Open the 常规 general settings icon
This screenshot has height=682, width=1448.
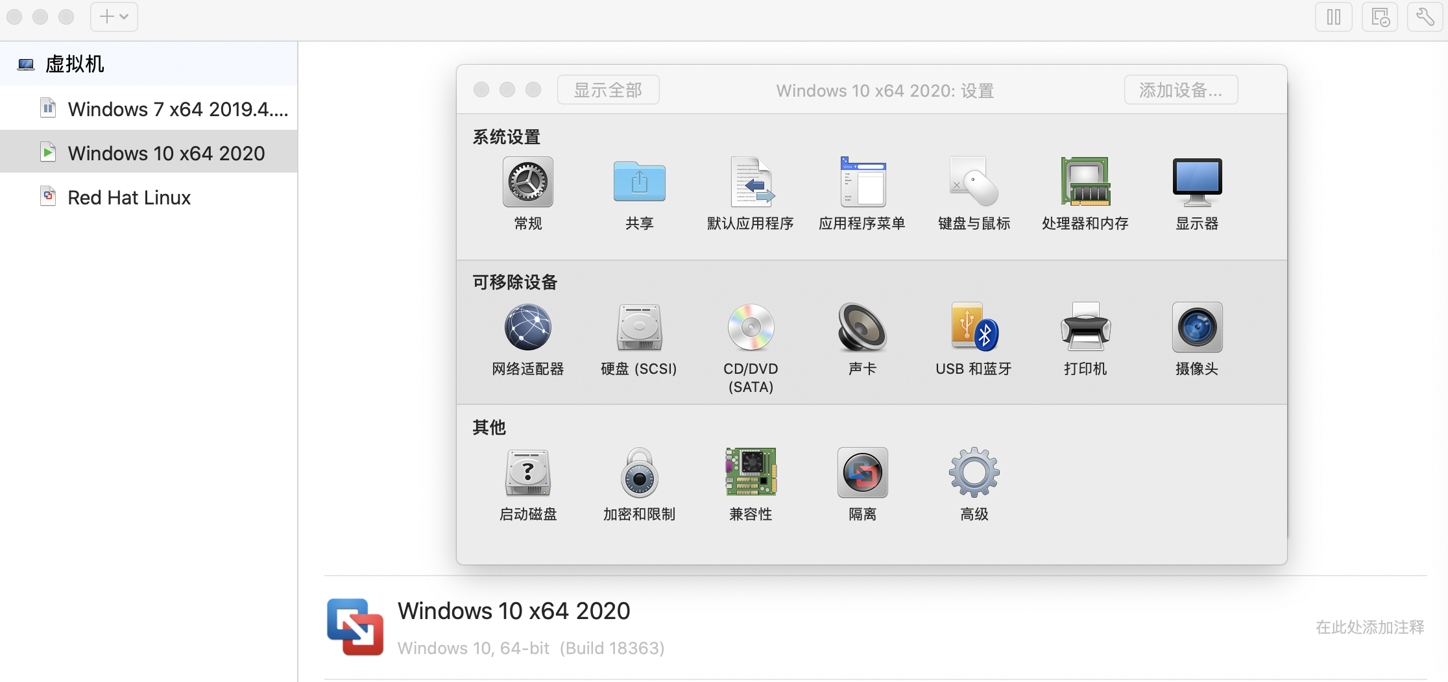(528, 182)
